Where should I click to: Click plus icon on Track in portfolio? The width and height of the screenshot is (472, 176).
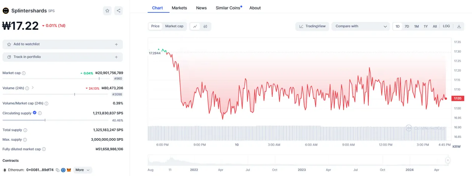pyautogui.click(x=116, y=57)
